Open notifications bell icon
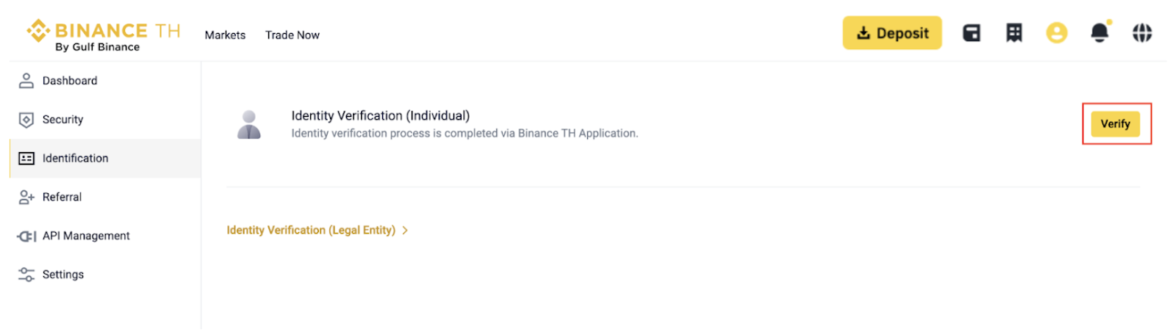Image resolution: width=1176 pixels, height=332 pixels. (1100, 33)
